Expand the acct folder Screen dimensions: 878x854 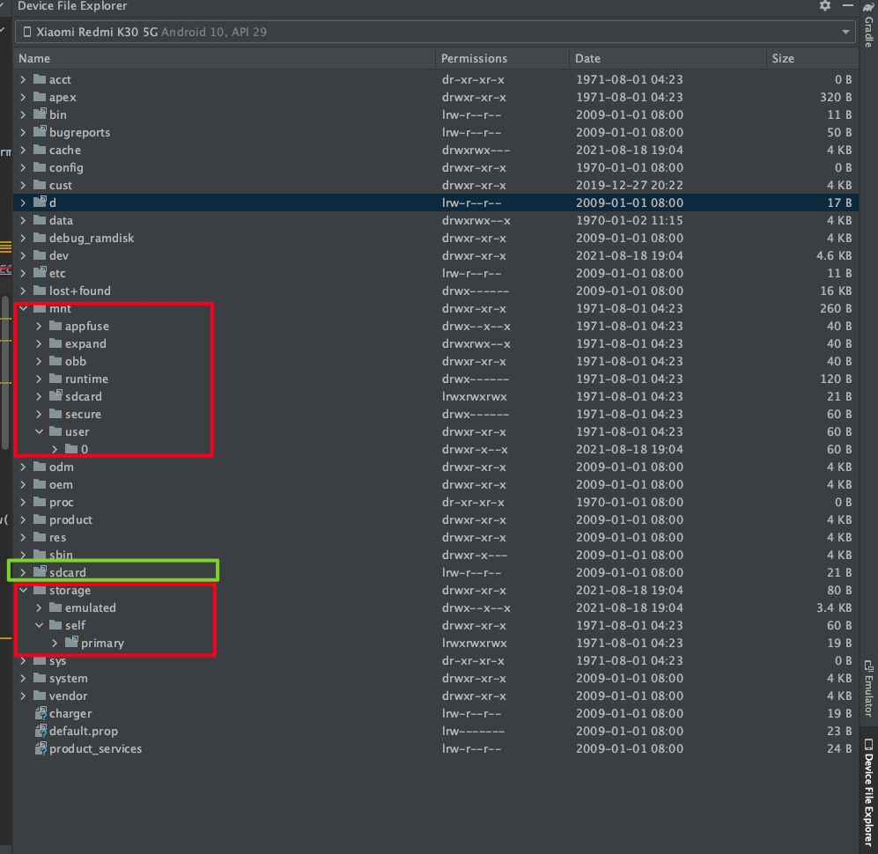(23, 79)
